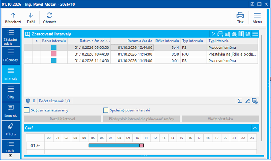Open the Přílohy sidebar tab
The image size is (271, 161).
point(11,130)
